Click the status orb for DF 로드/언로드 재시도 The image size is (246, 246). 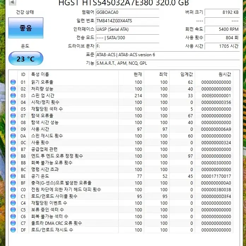[x=13, y=230]
